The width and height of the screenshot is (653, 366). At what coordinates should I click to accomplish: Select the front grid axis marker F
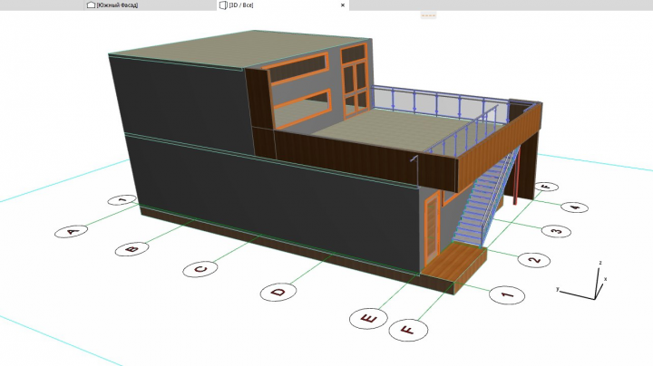408,331
